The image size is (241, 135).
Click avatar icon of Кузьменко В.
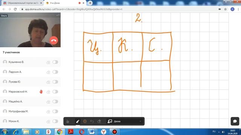5,62
